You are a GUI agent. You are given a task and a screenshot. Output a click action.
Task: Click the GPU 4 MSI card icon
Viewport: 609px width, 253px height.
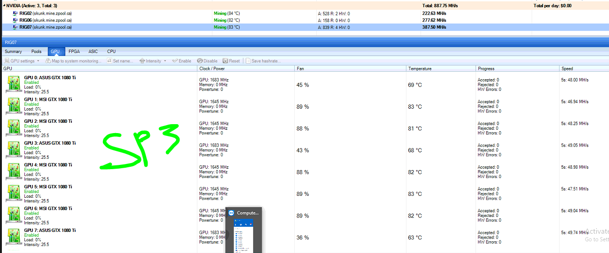(14, 172)
